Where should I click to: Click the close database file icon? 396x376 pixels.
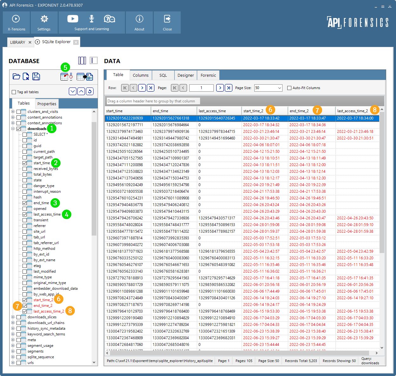point(26,76)
